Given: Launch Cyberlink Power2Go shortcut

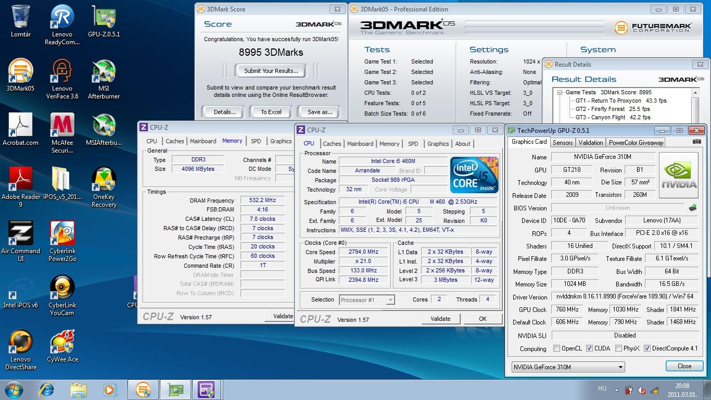Looking at the screenshot, I should coord(62,242).
